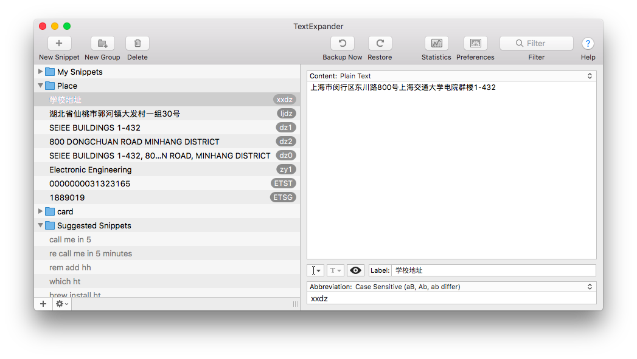Click the green zoom window button
Screen dimensions: 637x359
coord(67,26)
